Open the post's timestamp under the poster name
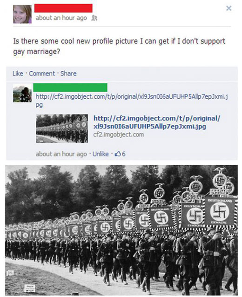The height and width of the screenshot is (297, 242). (61, 18)
